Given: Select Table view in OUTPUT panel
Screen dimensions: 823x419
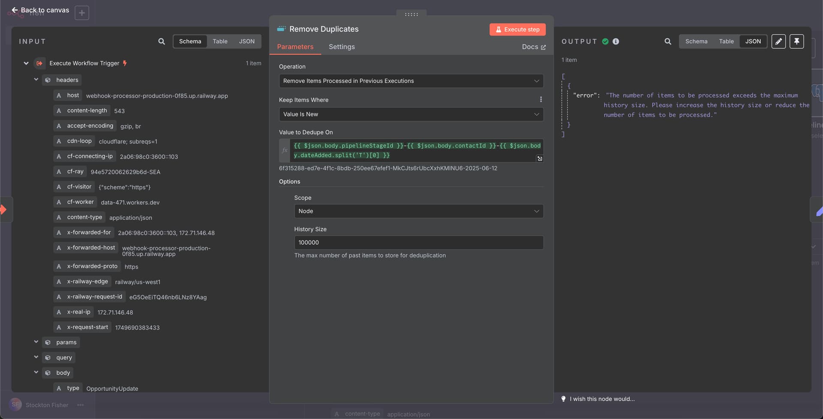Looking at the screenshot, I should click(x=726, y=42).
